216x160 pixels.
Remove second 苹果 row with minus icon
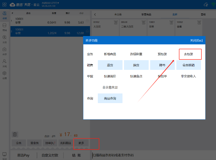tap(87, 31)
